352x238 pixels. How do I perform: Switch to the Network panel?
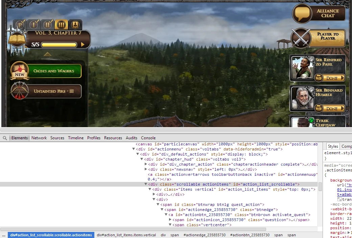(x=39, y=138)
